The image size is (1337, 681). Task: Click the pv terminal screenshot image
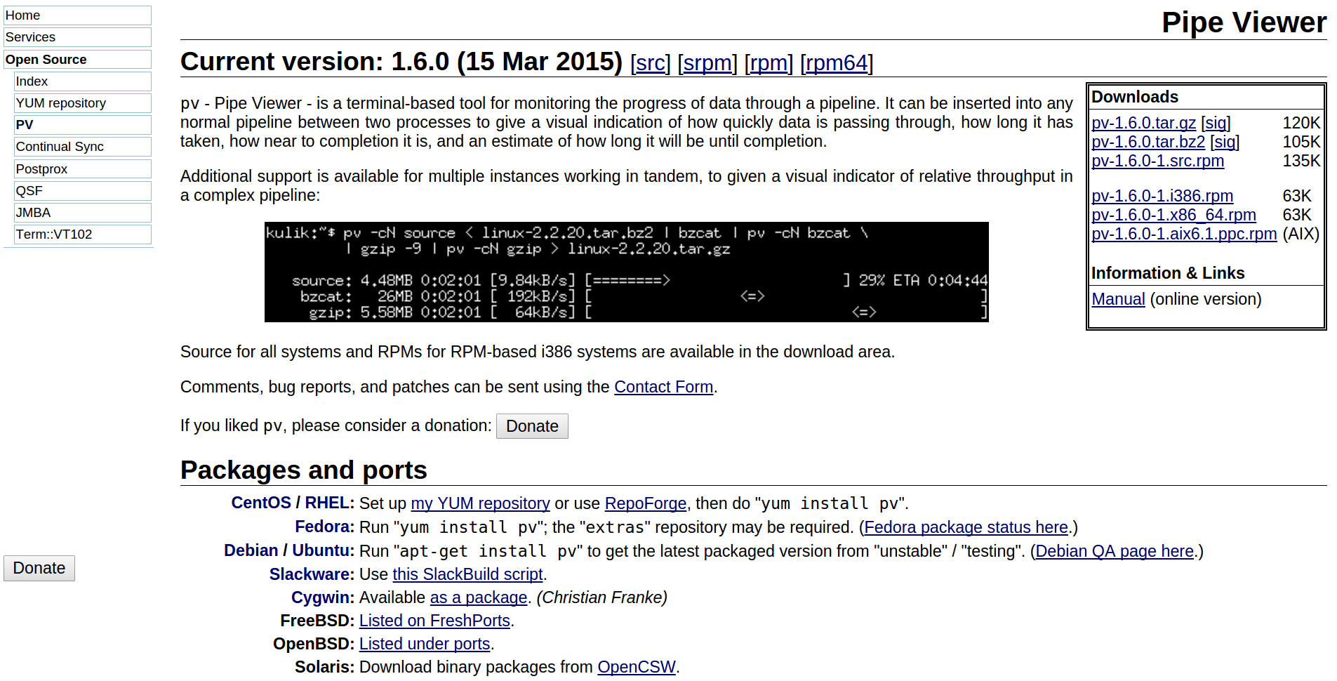(x=626, y=272)
